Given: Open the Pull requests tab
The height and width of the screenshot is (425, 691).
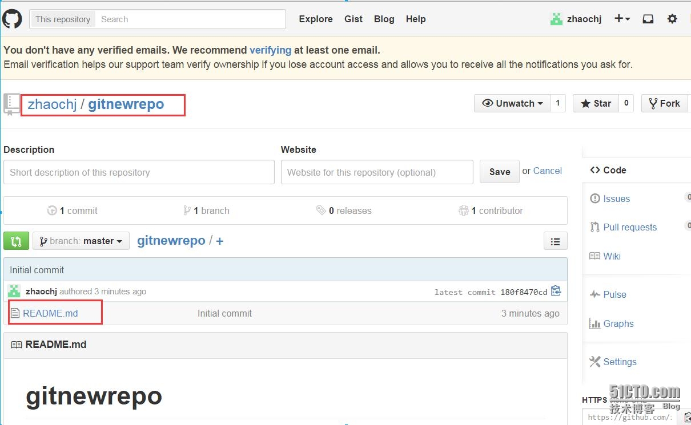Looking at the screenshot, I should point(624,227).
